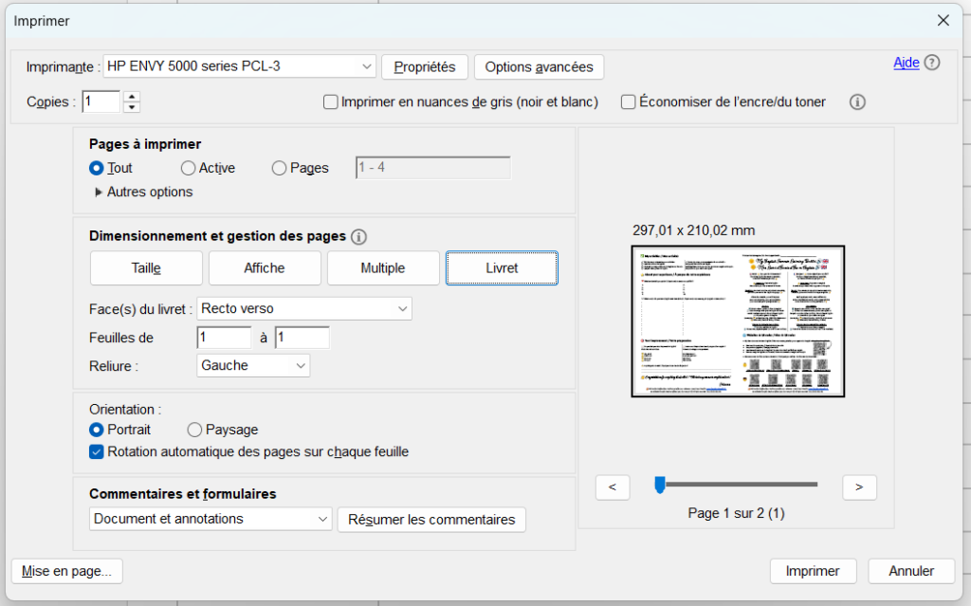Open Face(s) du livret dropdown
The height and width of the screenshot is (606, 971).
click(x=304, y=308)
